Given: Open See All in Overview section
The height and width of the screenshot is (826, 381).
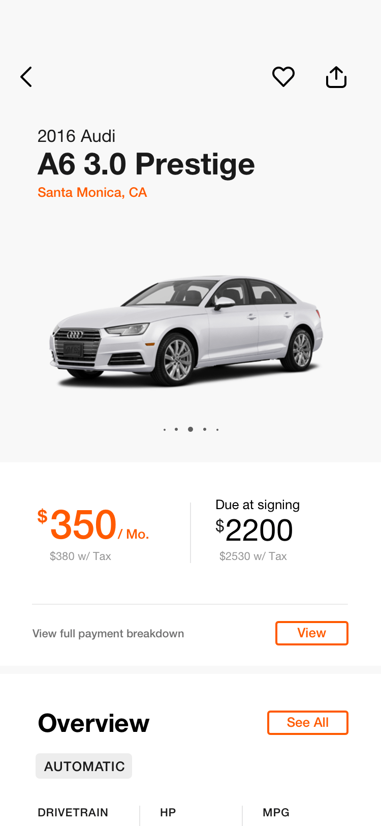Looking at the screenshot, I should 308,723.
